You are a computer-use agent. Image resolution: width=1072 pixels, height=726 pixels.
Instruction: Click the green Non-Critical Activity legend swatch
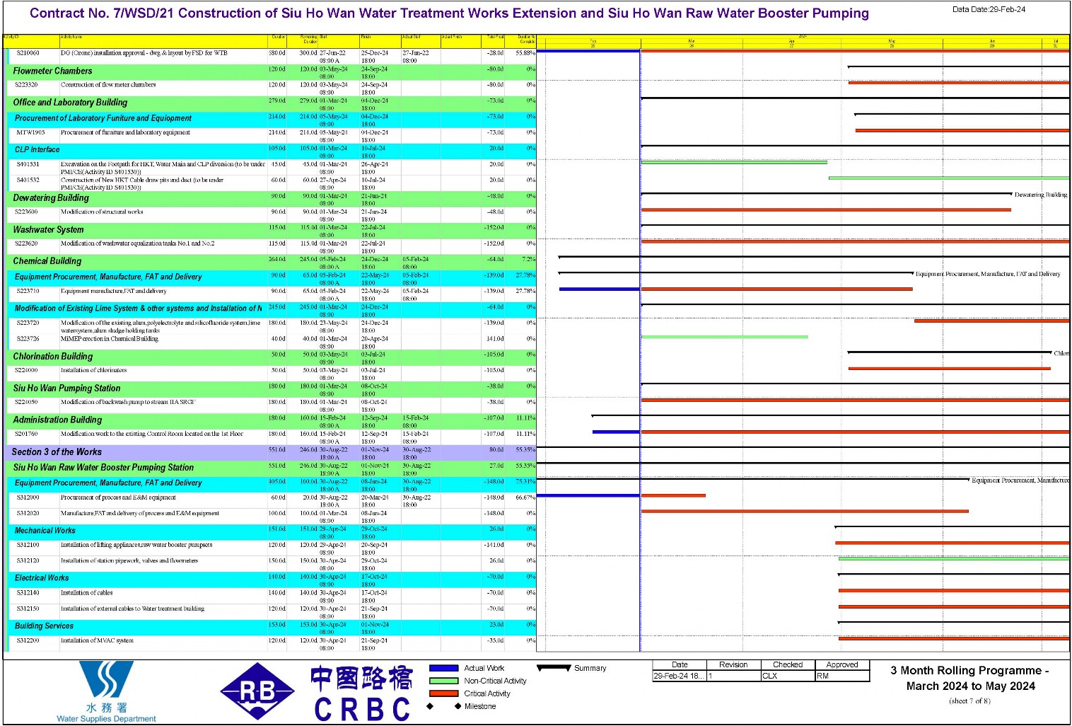click(x=444, y=681)
